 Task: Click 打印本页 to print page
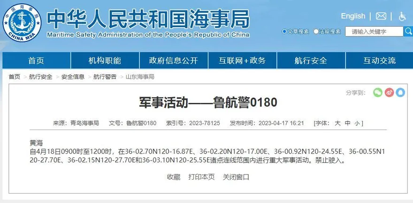[x=201, y=177]
